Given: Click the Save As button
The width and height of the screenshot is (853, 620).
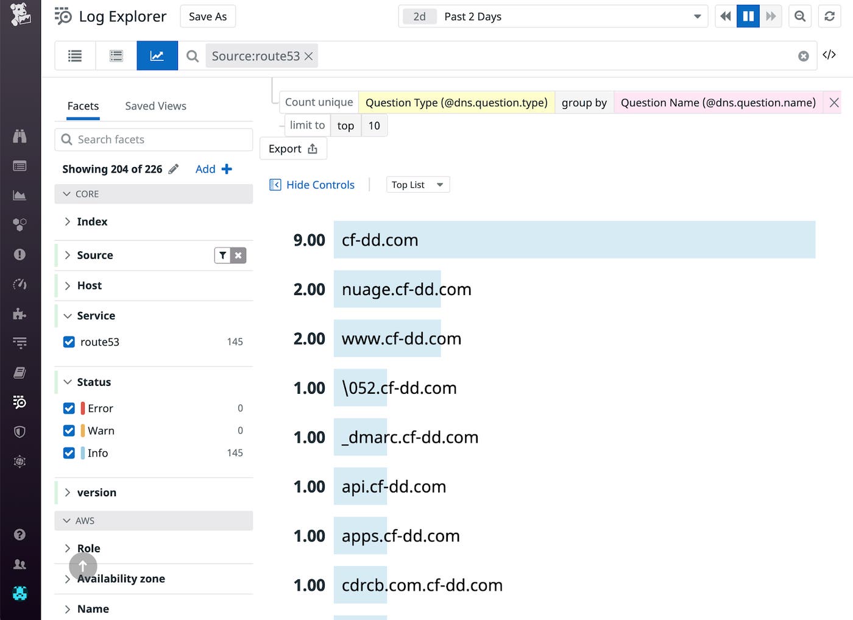Looking at the screenshot, I should [207, 16].
